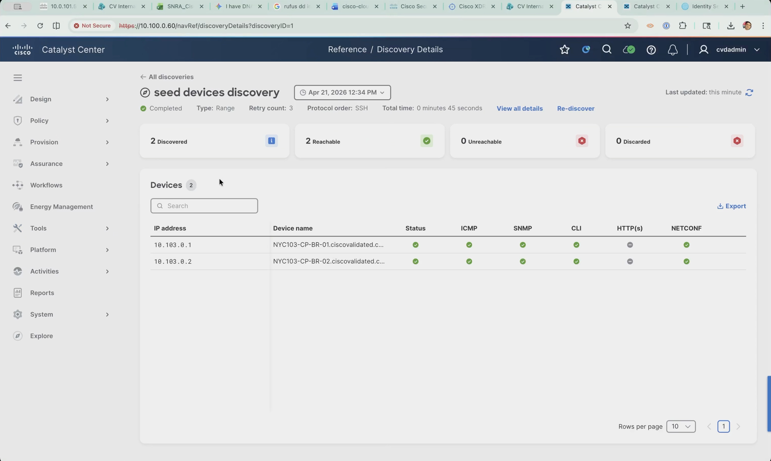The height and width of the screenshot is (461, 771).
Task: Open Rows per page dropdown
Action: pos(681,427)
